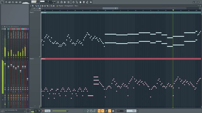Adjust the Master mixer strip fader
Image resolution: width=202 pixels, height=113 pixels.
tap(5, 64)
